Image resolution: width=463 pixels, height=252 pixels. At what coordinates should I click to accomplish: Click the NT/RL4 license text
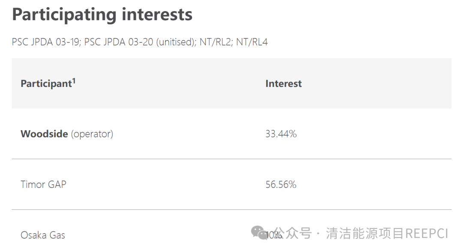[x=252, y=42]
